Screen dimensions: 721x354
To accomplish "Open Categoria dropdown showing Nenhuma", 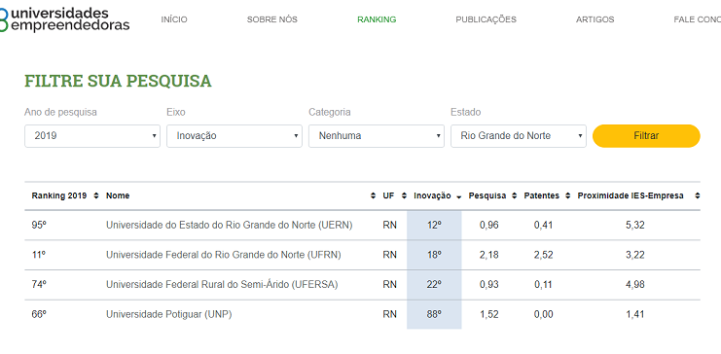I will click(x=377, y=136).
